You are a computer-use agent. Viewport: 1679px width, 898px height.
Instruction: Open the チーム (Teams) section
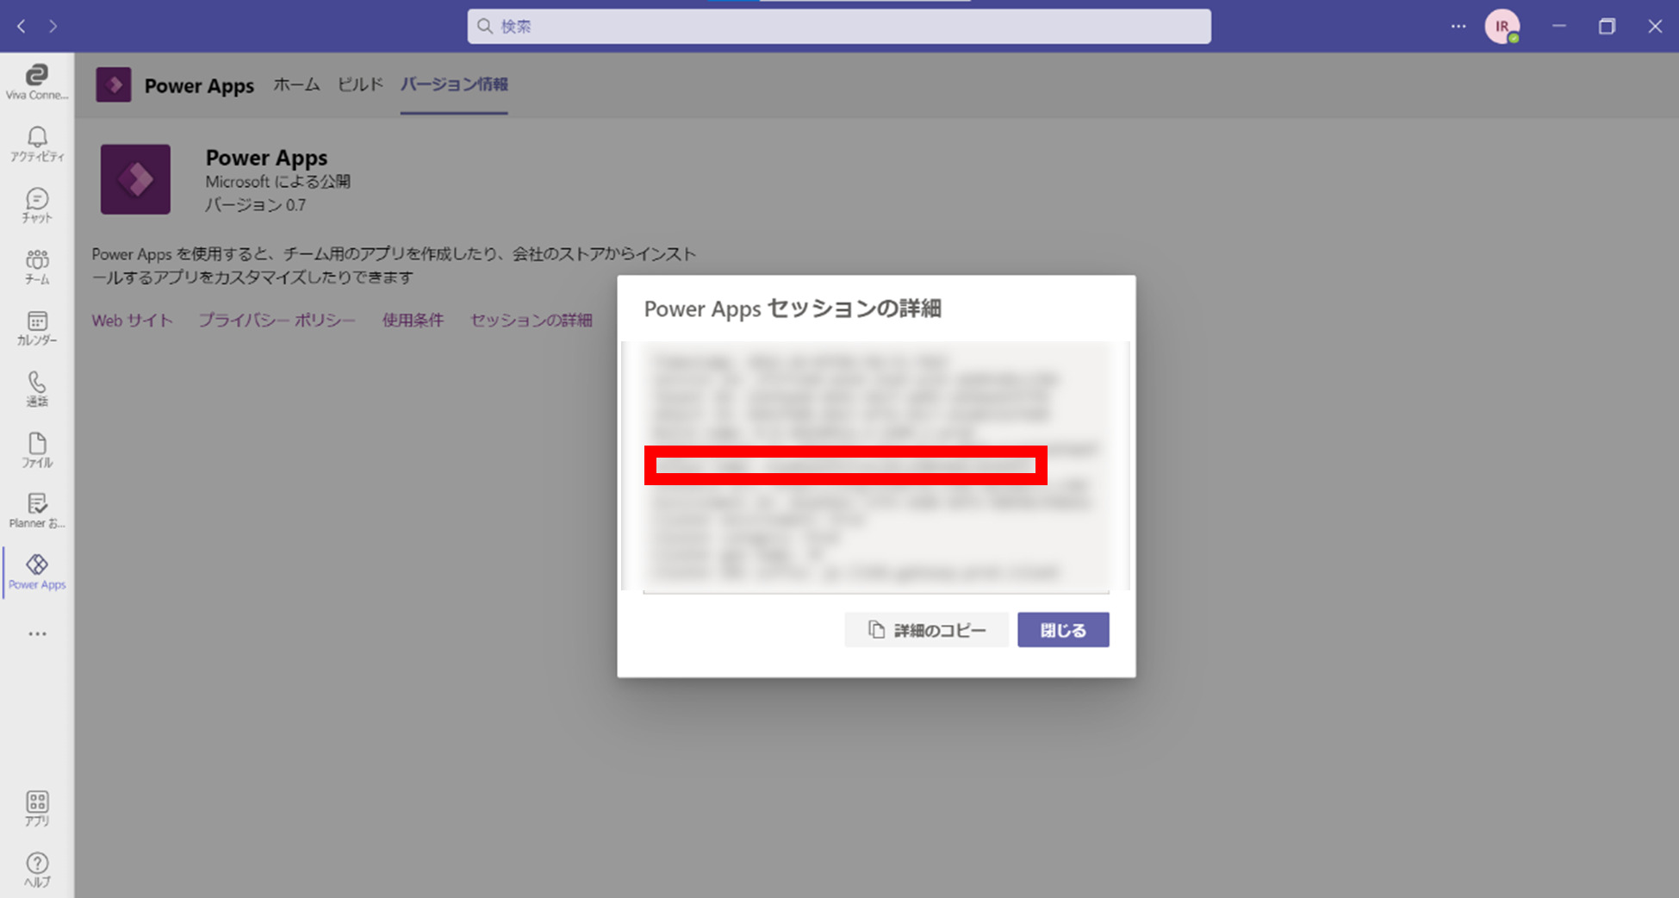pos(36,265)
